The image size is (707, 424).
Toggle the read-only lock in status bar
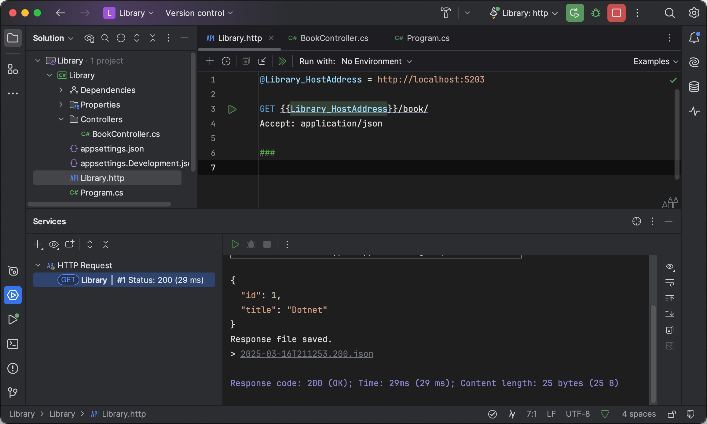(x=672, y=414)
